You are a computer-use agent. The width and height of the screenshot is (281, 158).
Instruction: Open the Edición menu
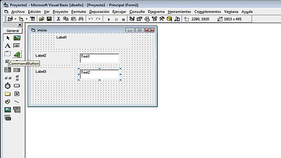pos(34,12)
